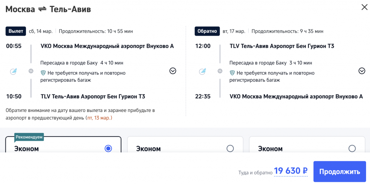Click the return baggage shield icon

click(x=232, y=73)
